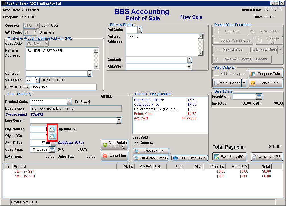Screen dimensions: 286x206
Task: Click the Line Comm help question mark
Action: (119, 120)
